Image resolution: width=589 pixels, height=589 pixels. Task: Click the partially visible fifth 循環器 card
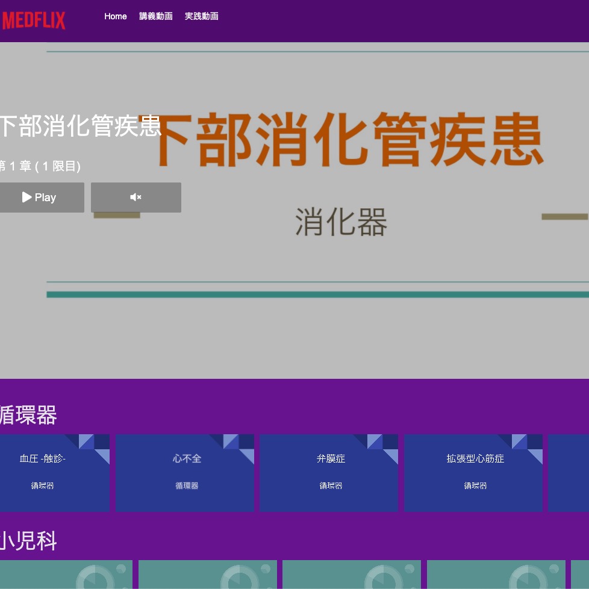[x=569, y=473]
